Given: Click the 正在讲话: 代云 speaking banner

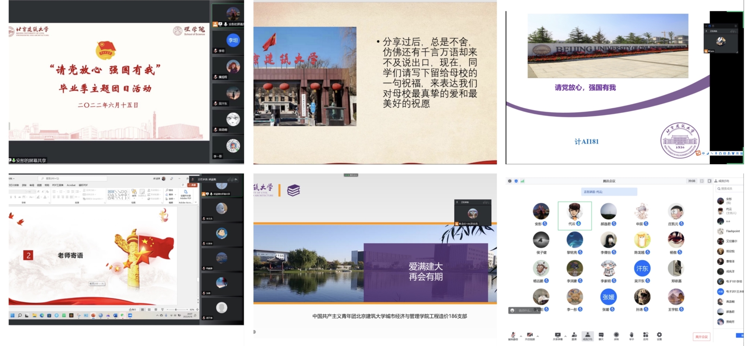Looking at the screenshot, I should [x=609, y=192].
